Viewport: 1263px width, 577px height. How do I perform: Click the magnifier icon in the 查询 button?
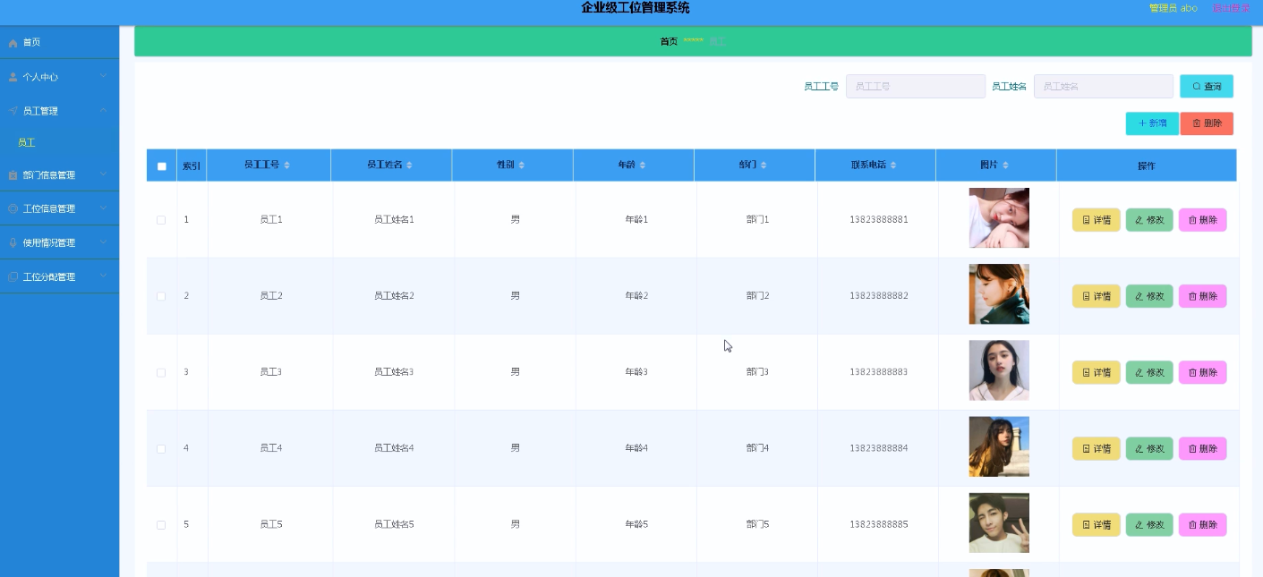pyautogui.click(x=1197, y=86)
